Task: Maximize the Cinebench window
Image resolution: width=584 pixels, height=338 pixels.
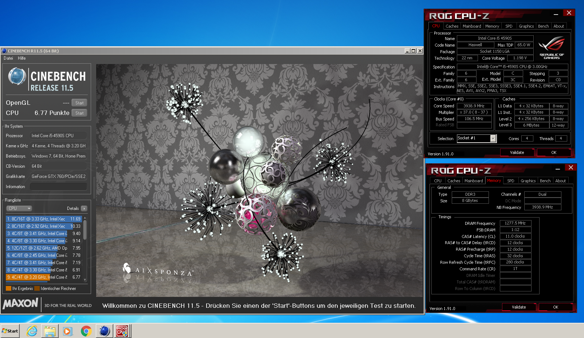Action: tap(413, 51)
